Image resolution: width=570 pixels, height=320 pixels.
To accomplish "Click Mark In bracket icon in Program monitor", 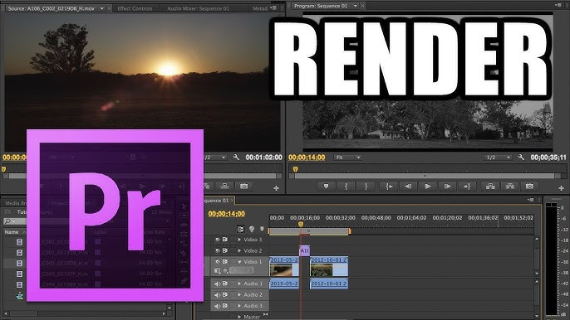I will coord(346,187).
